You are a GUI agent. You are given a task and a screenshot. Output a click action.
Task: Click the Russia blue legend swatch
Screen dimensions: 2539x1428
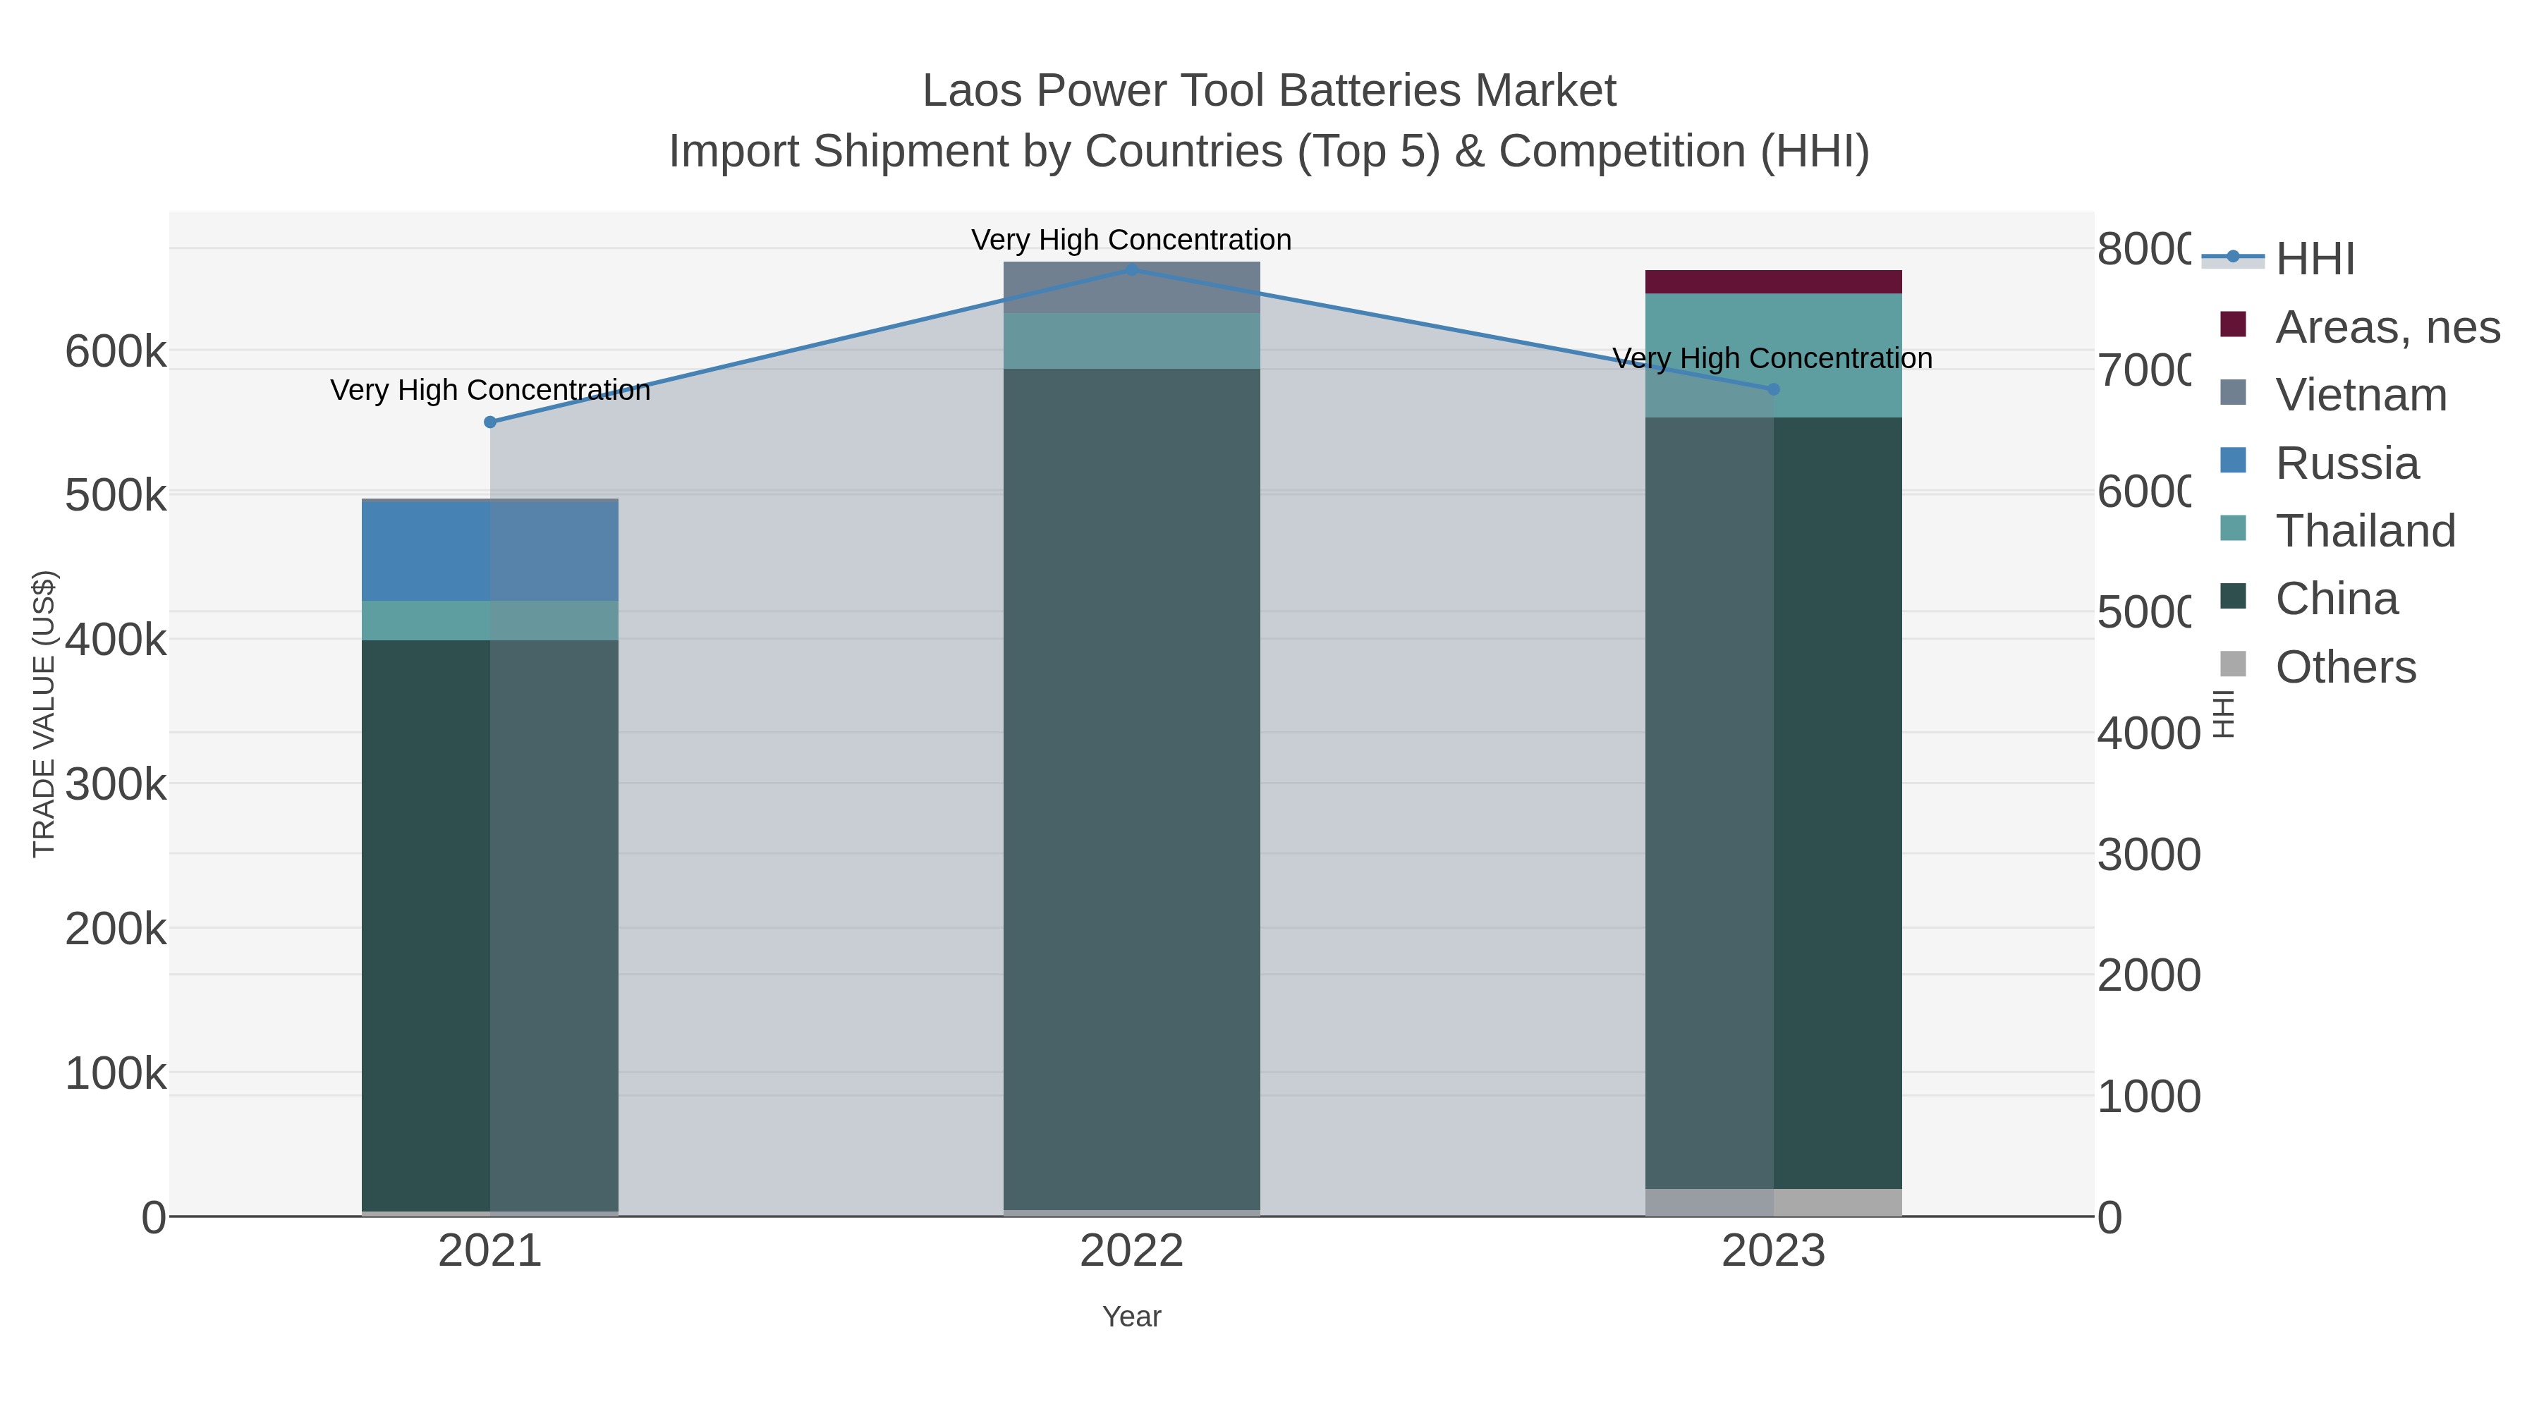(2232, 460)
